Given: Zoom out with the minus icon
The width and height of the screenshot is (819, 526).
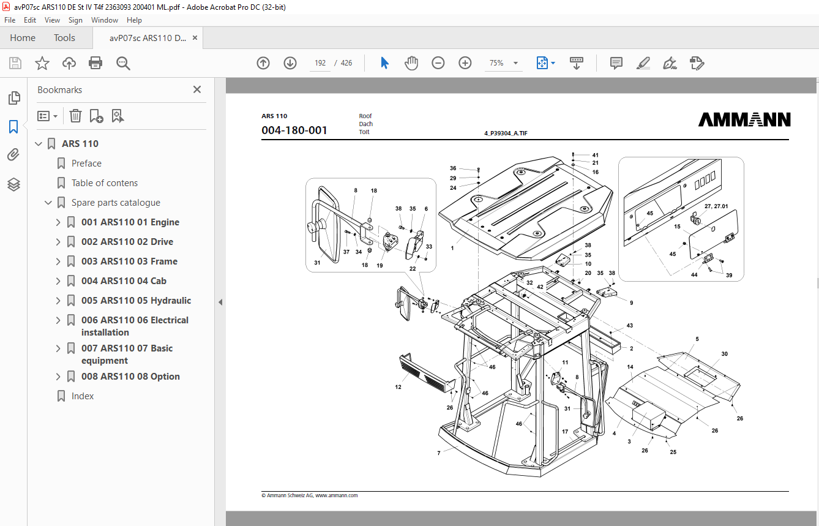Looking at the screenshot, I should (438, 63).
